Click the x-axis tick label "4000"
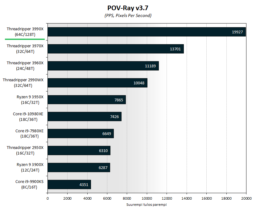Image resolution: width=256 pixels, height=212 pixels. 87,198
